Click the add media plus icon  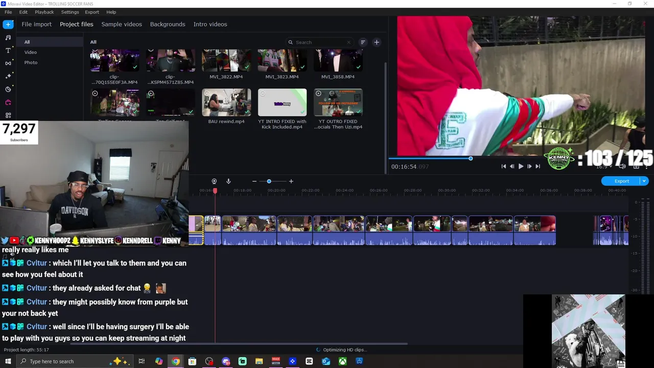pyautogui.click(x=377, y=42)
